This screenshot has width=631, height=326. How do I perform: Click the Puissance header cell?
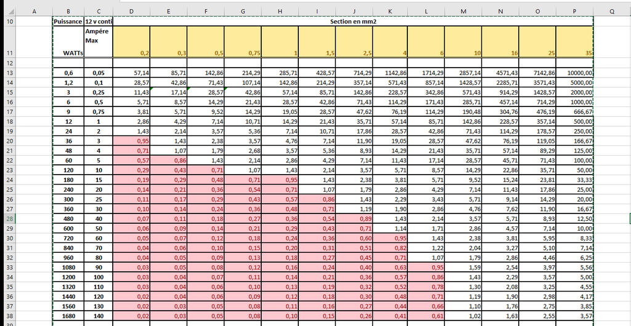point(68,21)
